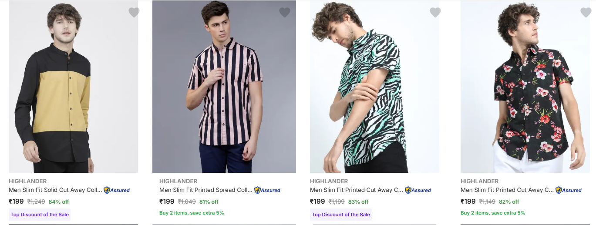Screen dimensions: 596x225
Task: Click the ₹199 price with 83% off
Action: 317,201
